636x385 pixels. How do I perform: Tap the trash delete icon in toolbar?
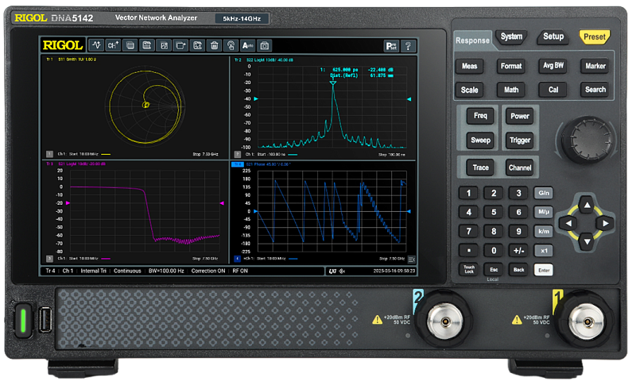(x=214, y=45)
